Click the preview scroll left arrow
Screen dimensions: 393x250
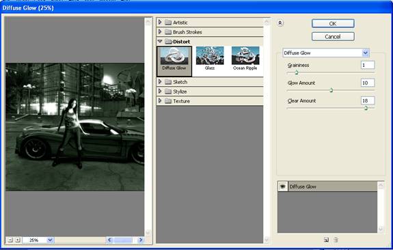click(x=109, y=240)
